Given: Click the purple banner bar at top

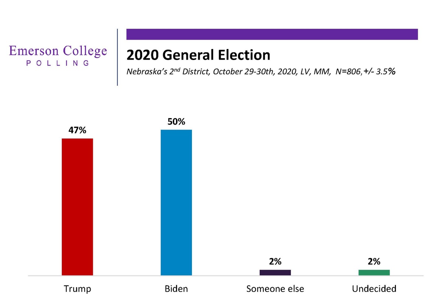Looking at the screenshot, I should [x=272, y=34].
